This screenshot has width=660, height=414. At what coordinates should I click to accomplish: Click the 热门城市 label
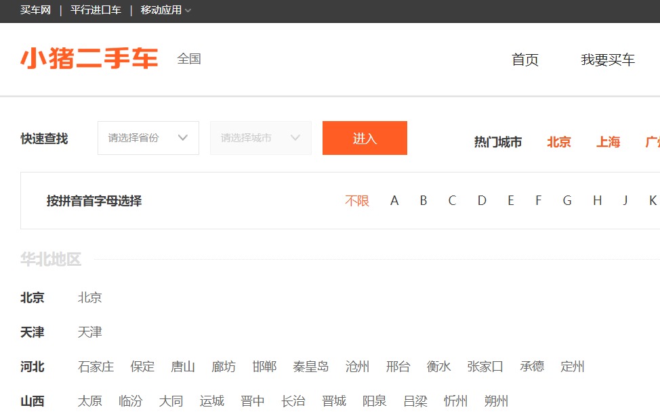pyautogui.click(x=498, y=142)
